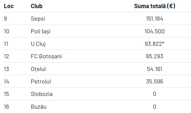The image size is (191, 113).
Task: Select the 65.293 amount value
Action: pyautogui.click(x=155, y=56)
